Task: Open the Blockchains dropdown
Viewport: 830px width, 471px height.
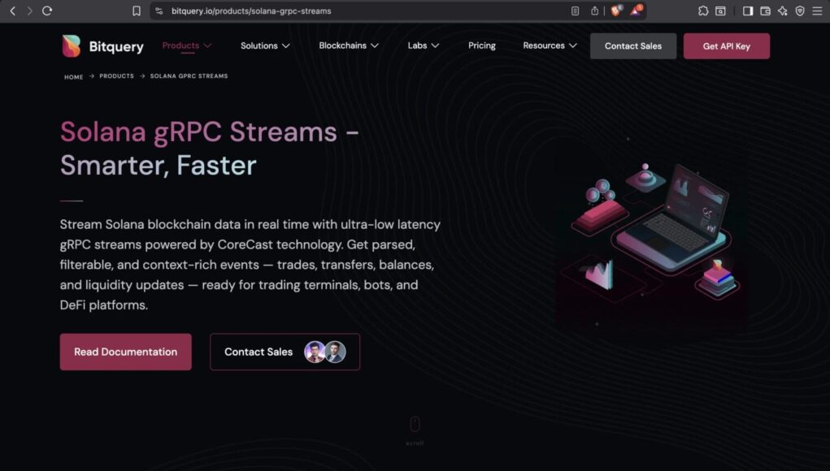Action: tap(348, 45)
